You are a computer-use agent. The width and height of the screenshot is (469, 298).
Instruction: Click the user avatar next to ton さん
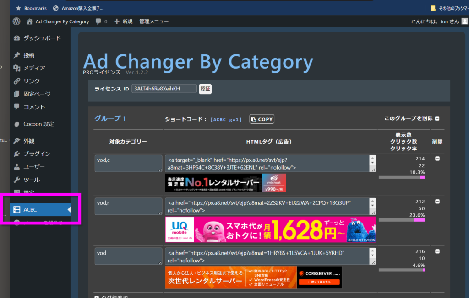click(x=464, y=21)
